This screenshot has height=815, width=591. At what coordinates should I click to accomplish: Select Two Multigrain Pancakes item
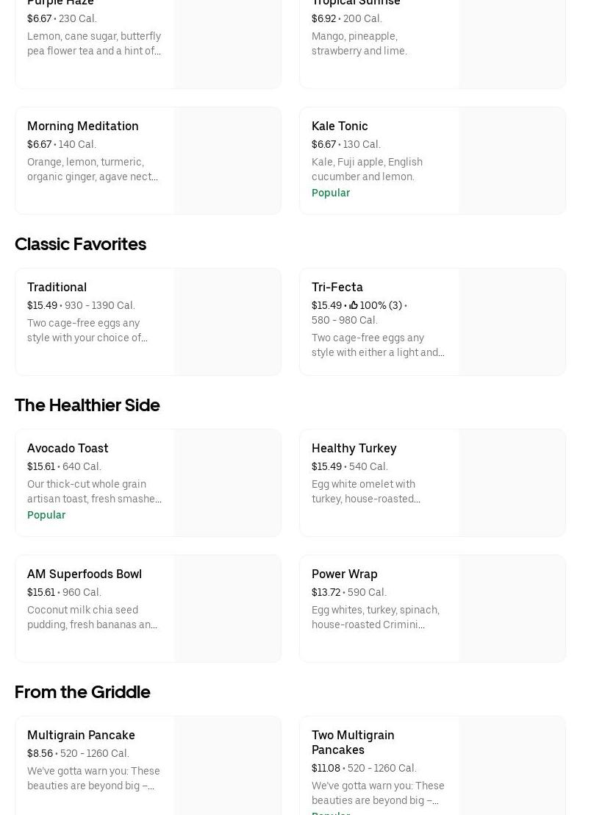click(353, 741)
